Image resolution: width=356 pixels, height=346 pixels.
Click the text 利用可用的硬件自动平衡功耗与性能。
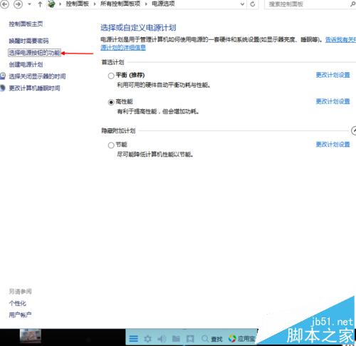(164, 85)
